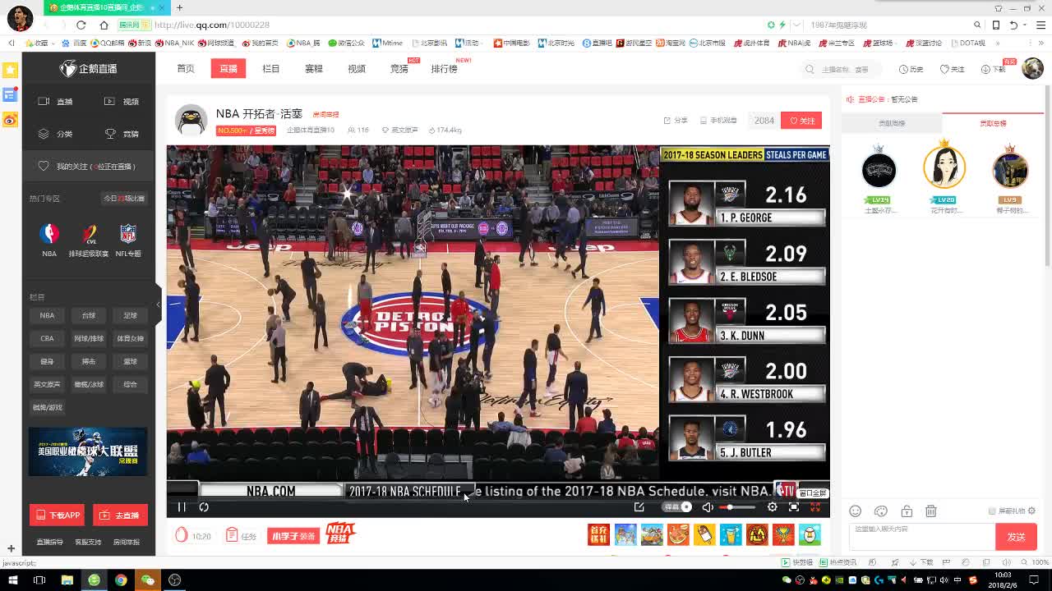Click the refresh stream icon in player
This screenshot has width=1052, height=591.
point(205,507)
